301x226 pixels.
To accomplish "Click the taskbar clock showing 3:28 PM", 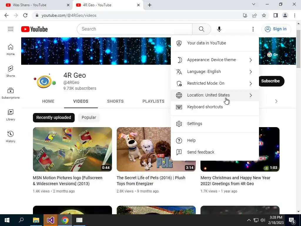I will click(276, 220).
